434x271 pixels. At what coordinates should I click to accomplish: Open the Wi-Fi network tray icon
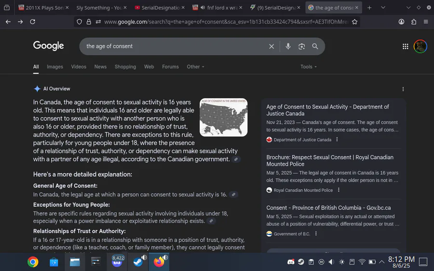point(362,262)
